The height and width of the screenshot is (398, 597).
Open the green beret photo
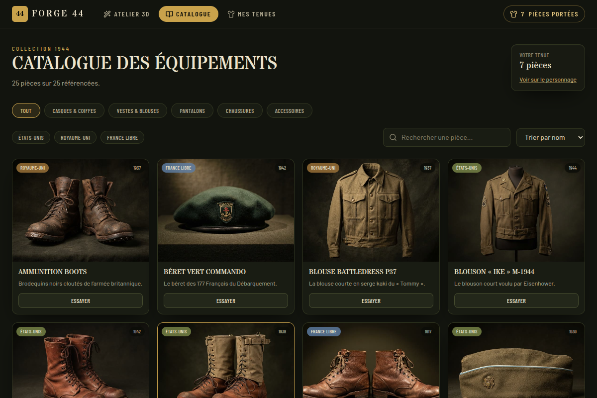tap(226, 210)
